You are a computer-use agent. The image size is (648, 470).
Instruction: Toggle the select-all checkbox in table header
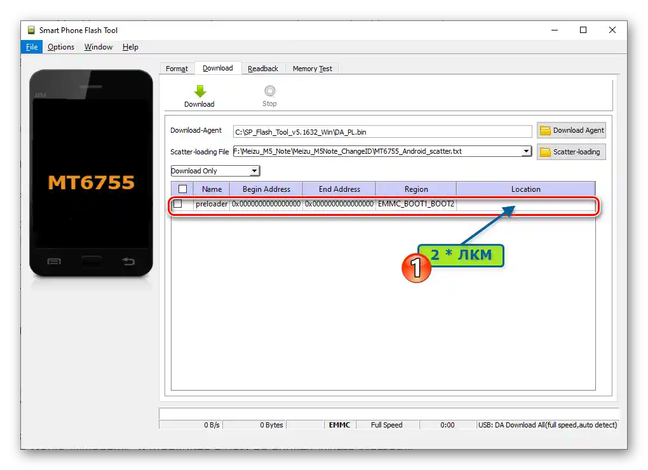click(181, 188)
